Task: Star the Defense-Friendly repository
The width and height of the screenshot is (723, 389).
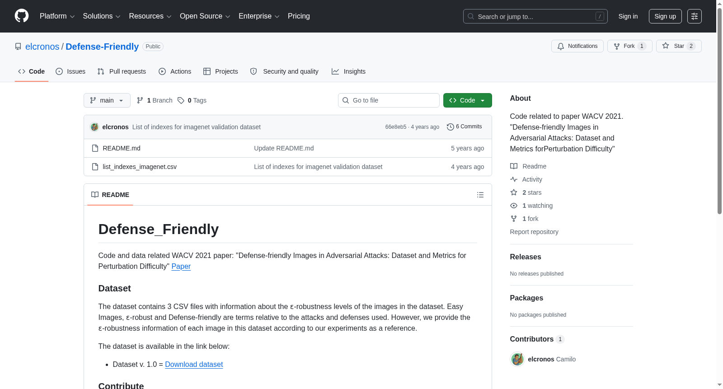Action: click(679, 46)
